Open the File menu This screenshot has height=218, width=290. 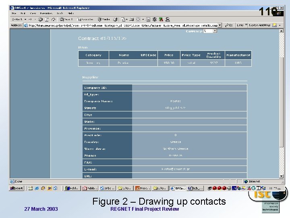(x=14, y=13)
